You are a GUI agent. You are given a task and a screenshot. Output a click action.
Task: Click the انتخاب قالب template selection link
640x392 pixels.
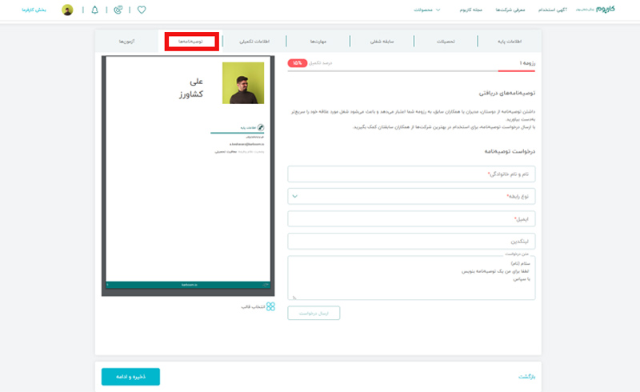[x=253, y=306]
